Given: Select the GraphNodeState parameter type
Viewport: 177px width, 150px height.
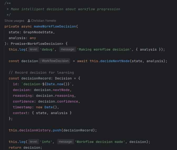Looking at the screenshot, I should coord(39,32).
